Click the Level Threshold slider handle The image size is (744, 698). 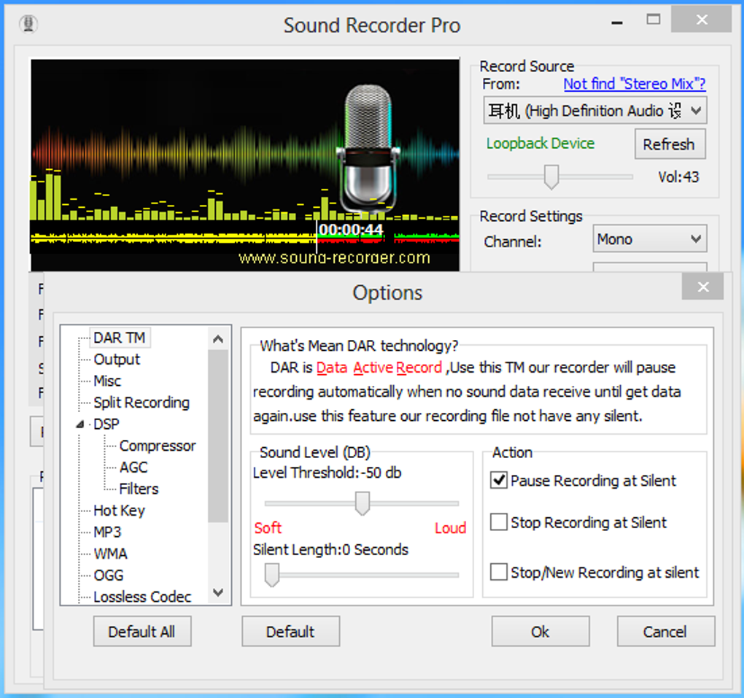362,503
